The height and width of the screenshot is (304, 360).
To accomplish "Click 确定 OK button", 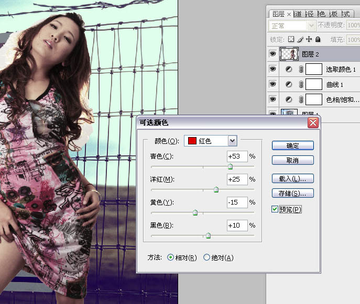I will pos(292,145).
